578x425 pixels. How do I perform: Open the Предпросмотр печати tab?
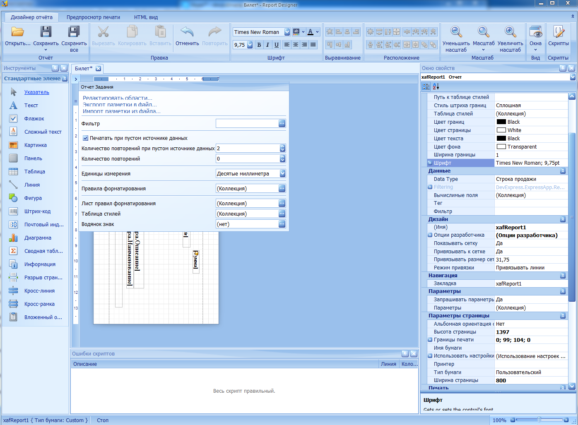93,17
